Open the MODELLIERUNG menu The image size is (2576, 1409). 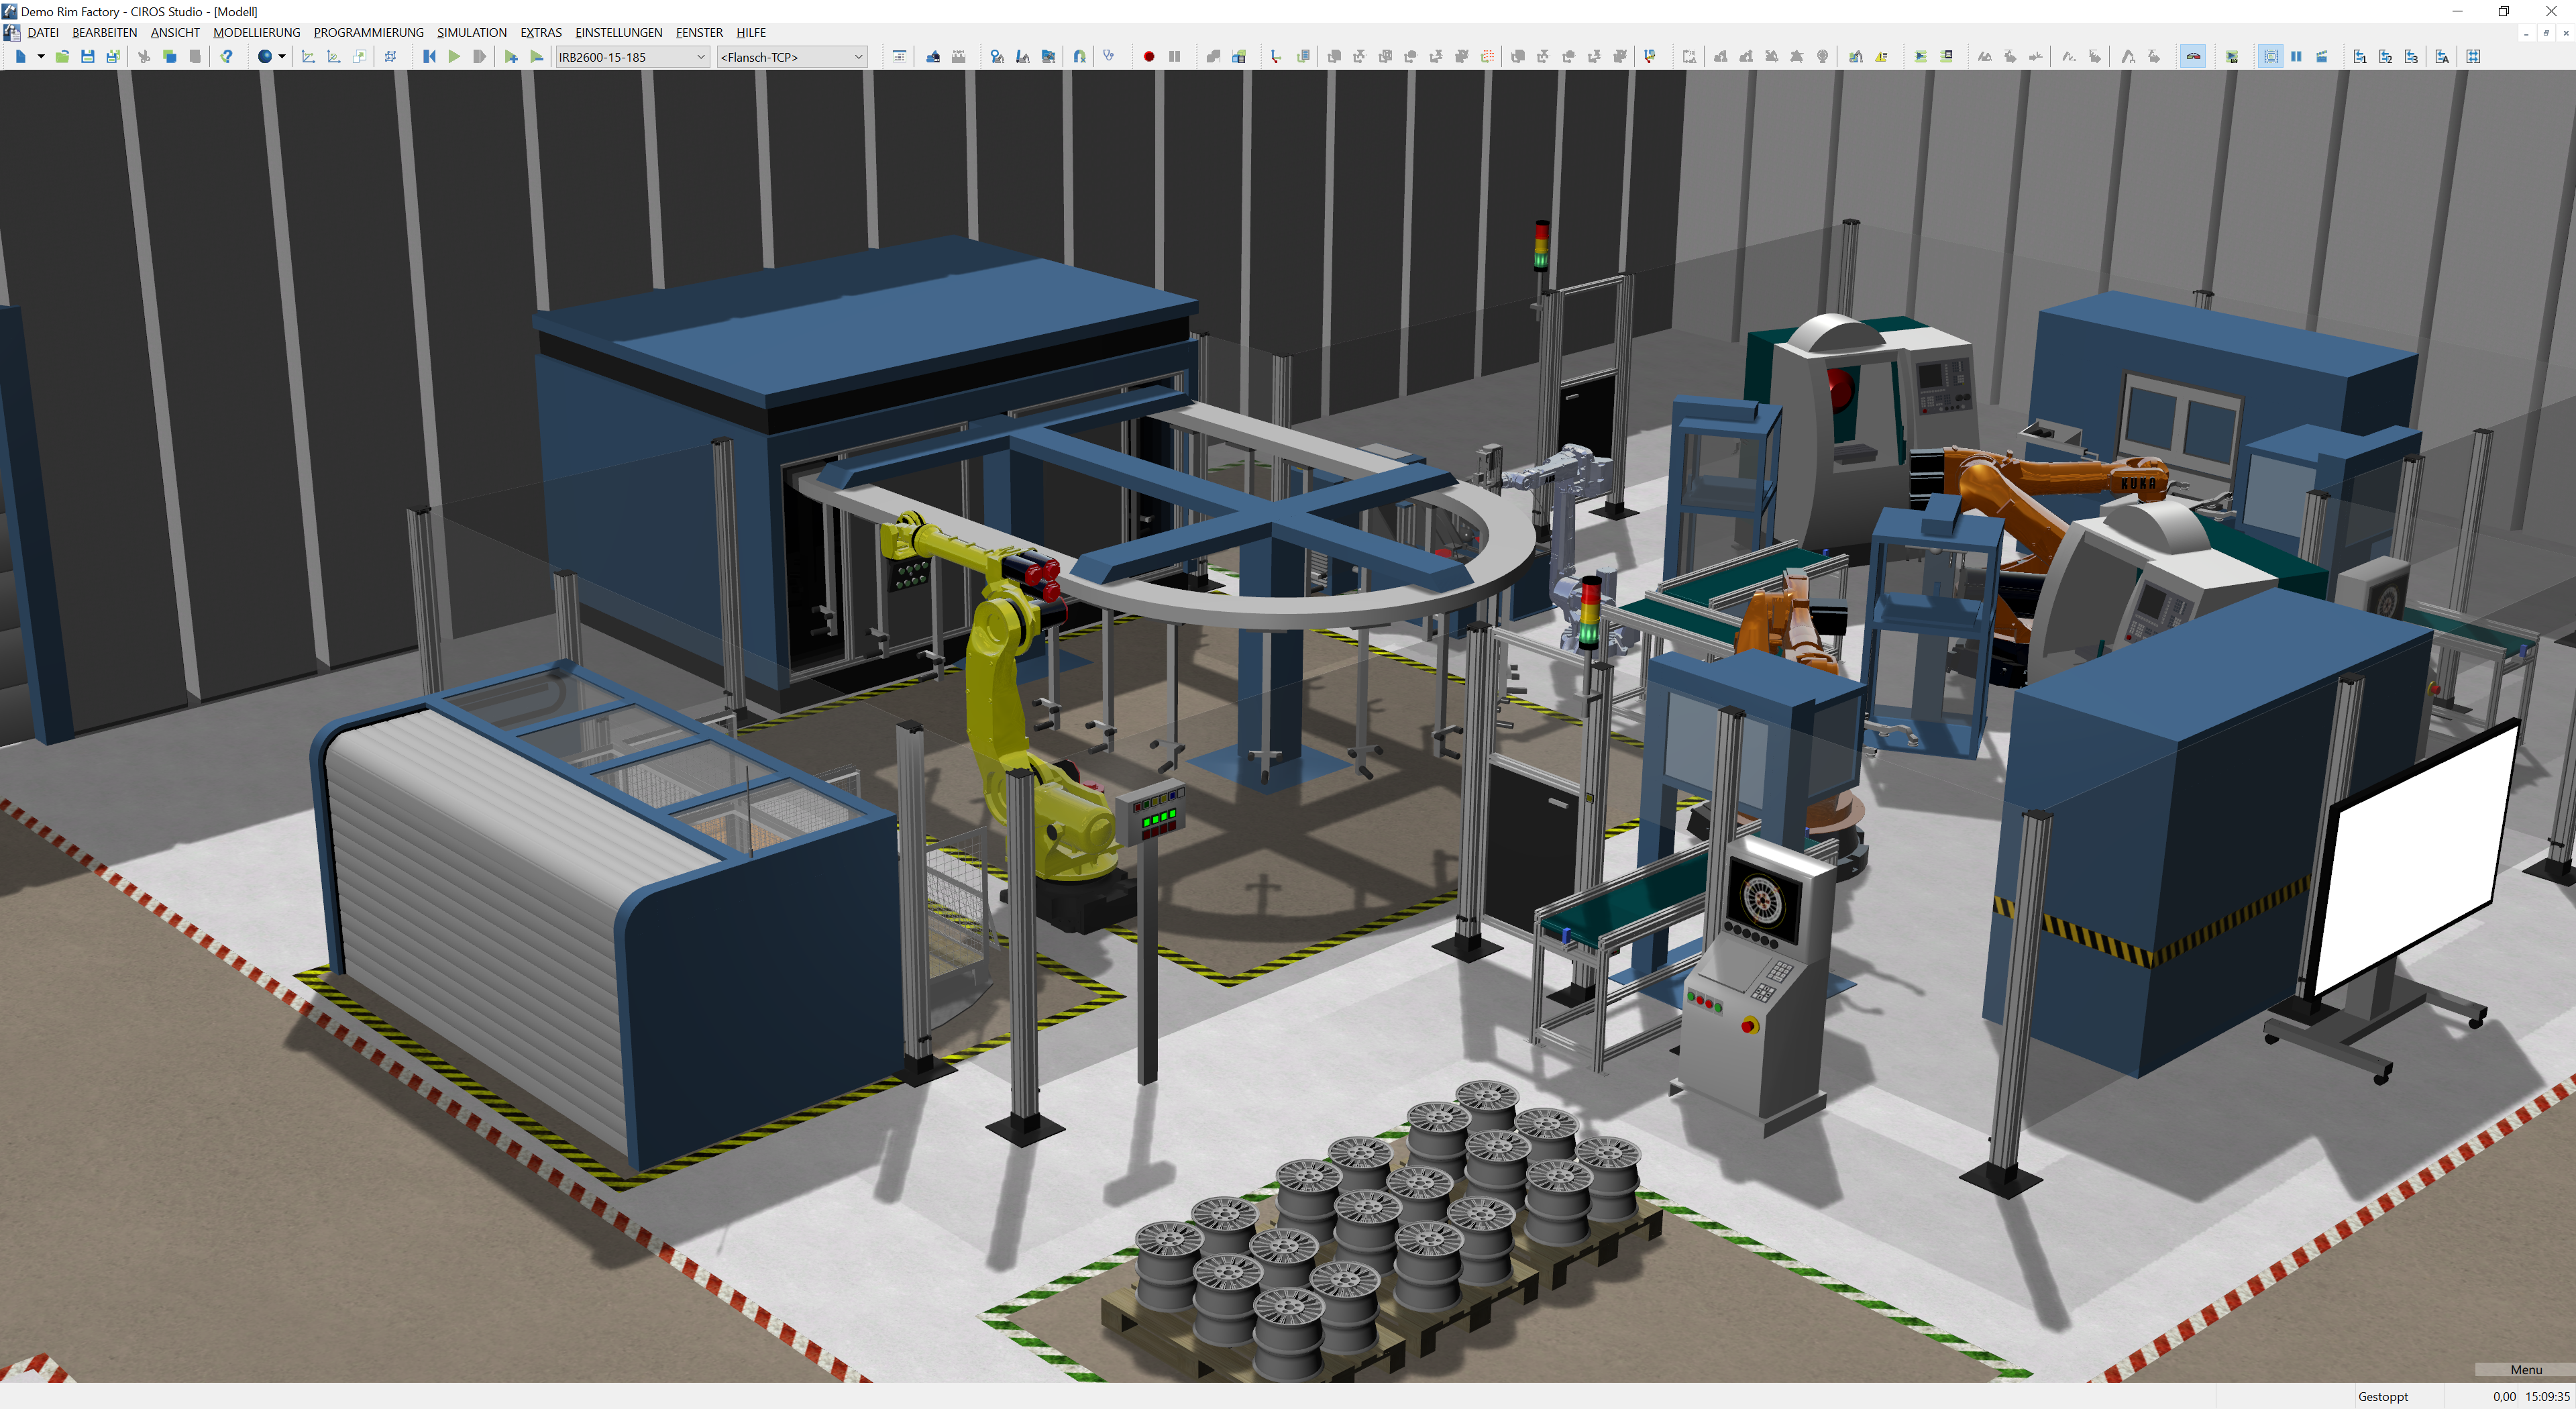point(256,33)
